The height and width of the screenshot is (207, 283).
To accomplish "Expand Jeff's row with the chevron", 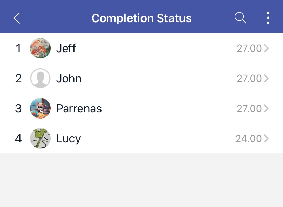I will pos(266,49).
